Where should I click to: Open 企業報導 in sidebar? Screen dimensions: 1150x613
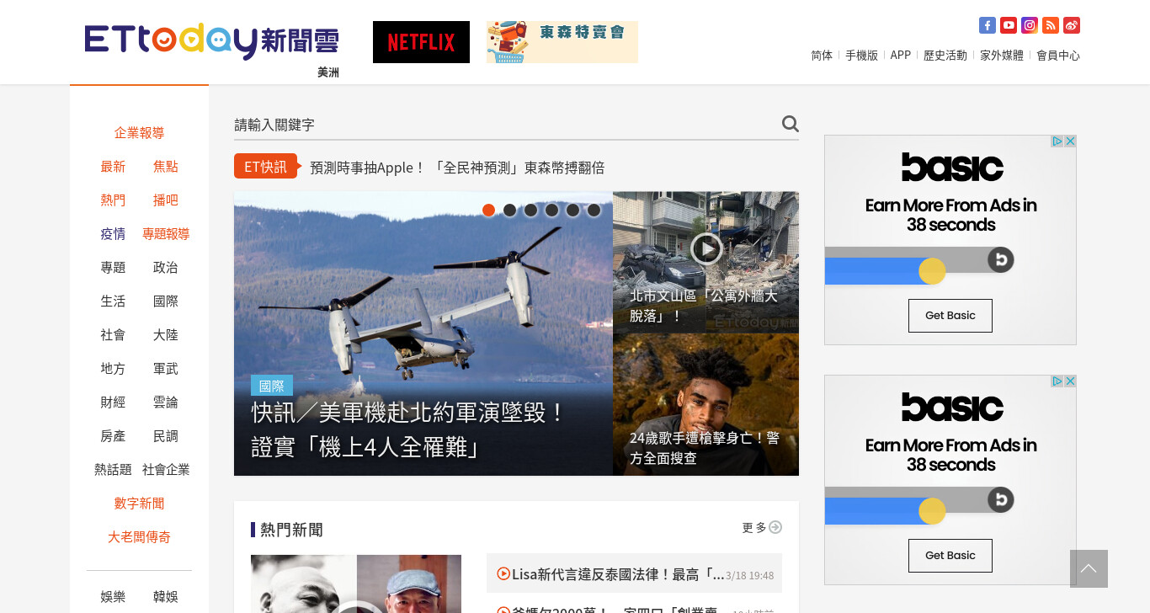[x=139, y=133]
